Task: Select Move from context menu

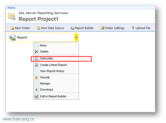Action: (x=43, y=45)
